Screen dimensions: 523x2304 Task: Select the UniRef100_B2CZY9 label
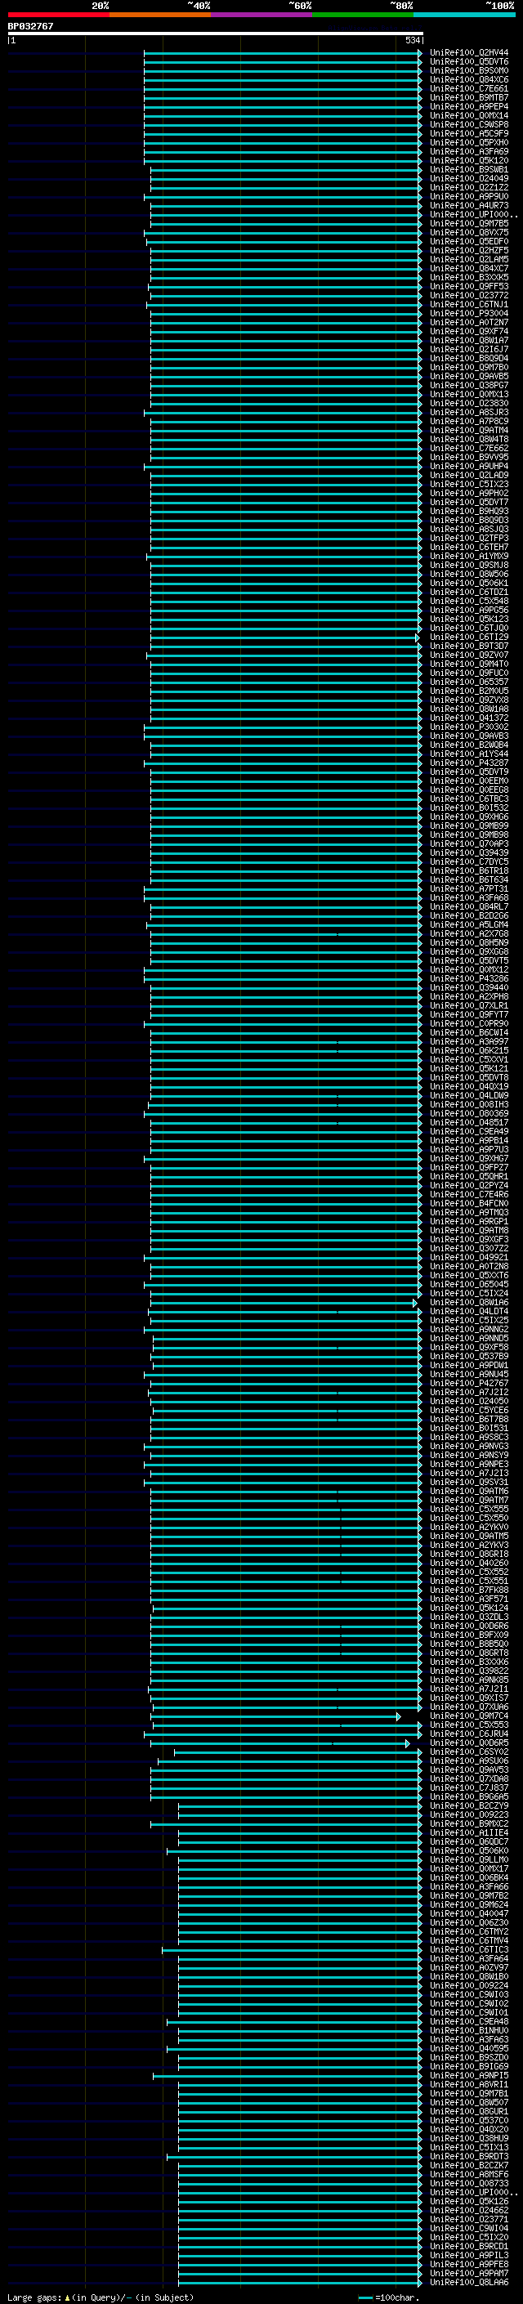click(x=469, y=1805)
